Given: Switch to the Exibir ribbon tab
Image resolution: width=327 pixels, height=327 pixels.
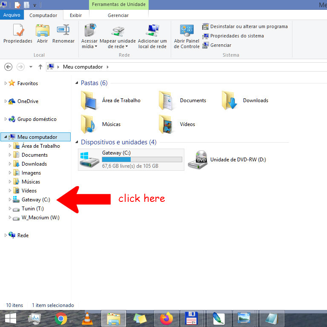Looking at the screenshot, I should 76,15.
